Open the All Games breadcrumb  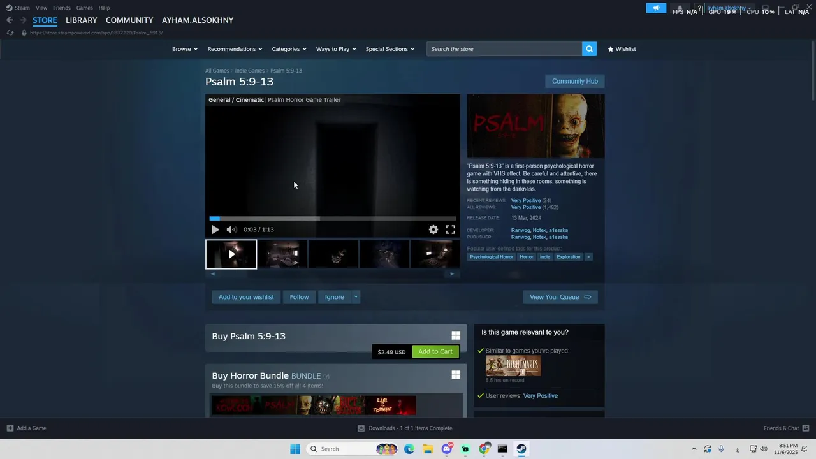coord(217,71)
